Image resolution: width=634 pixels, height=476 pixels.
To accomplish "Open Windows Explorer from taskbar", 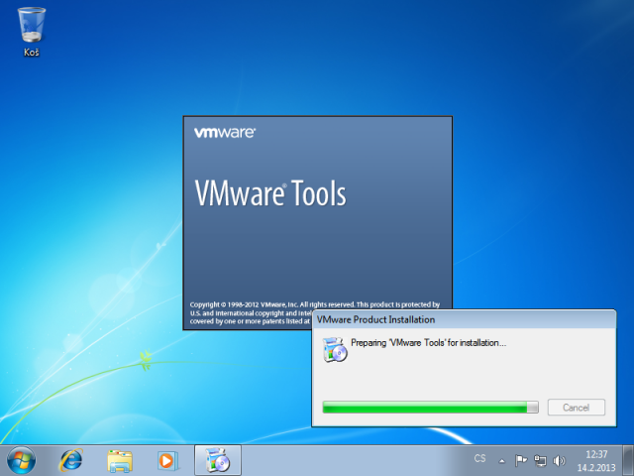I will (120, 460).
